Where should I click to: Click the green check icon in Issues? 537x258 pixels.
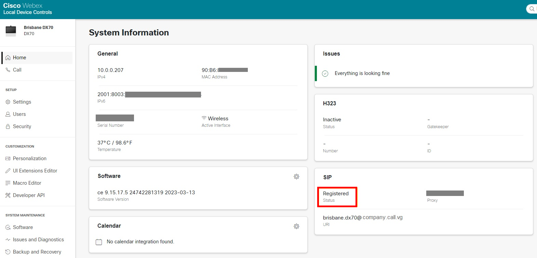tap(325, 73)
